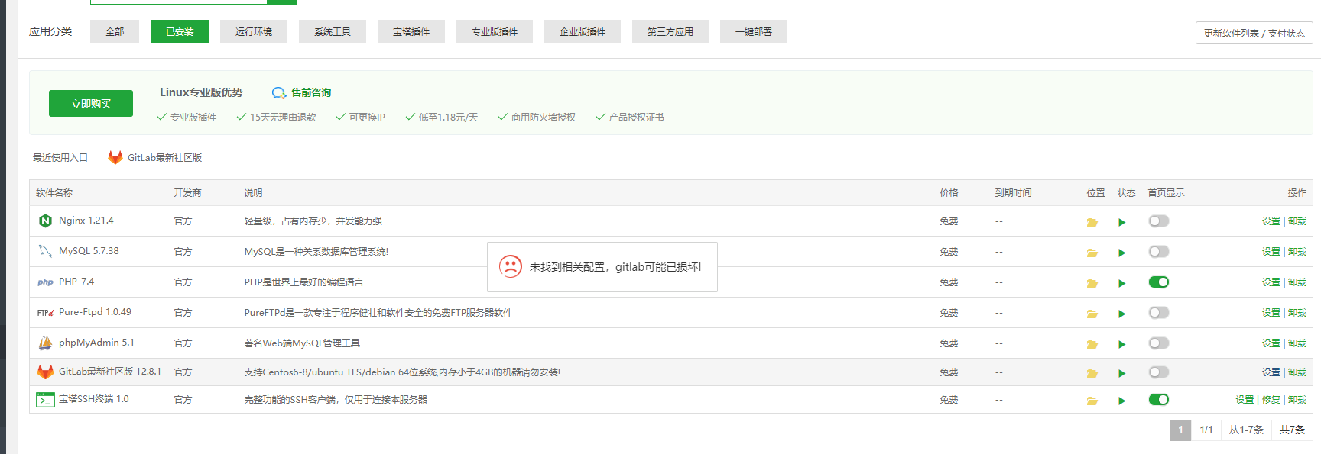Click 卸载 for GitLab最新社区版
The height and width of the screenshot is (454, 1321).
(x=1297, y=372)
